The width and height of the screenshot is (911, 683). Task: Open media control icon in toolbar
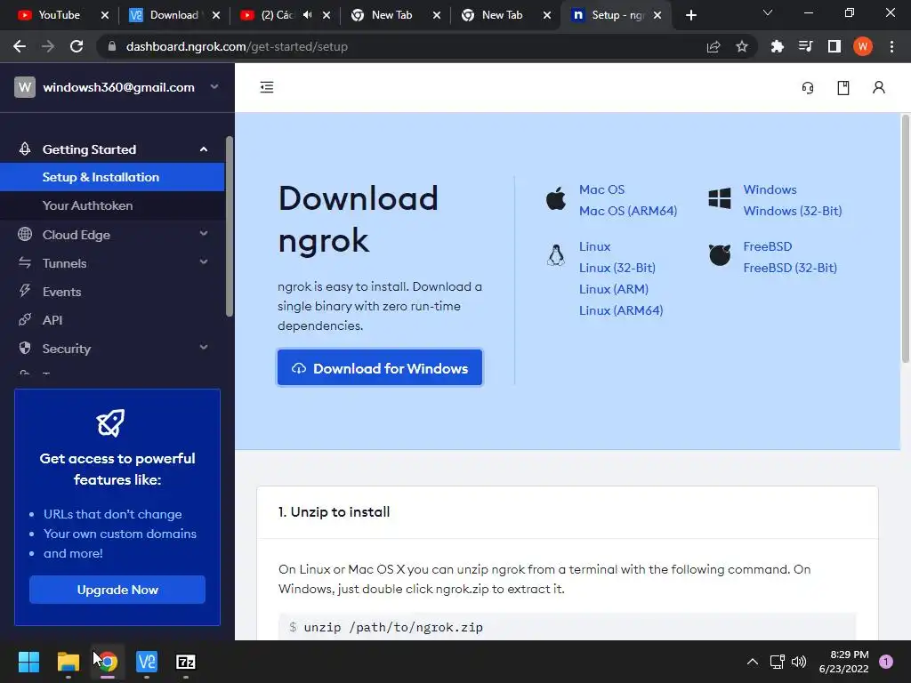[805, 46]
